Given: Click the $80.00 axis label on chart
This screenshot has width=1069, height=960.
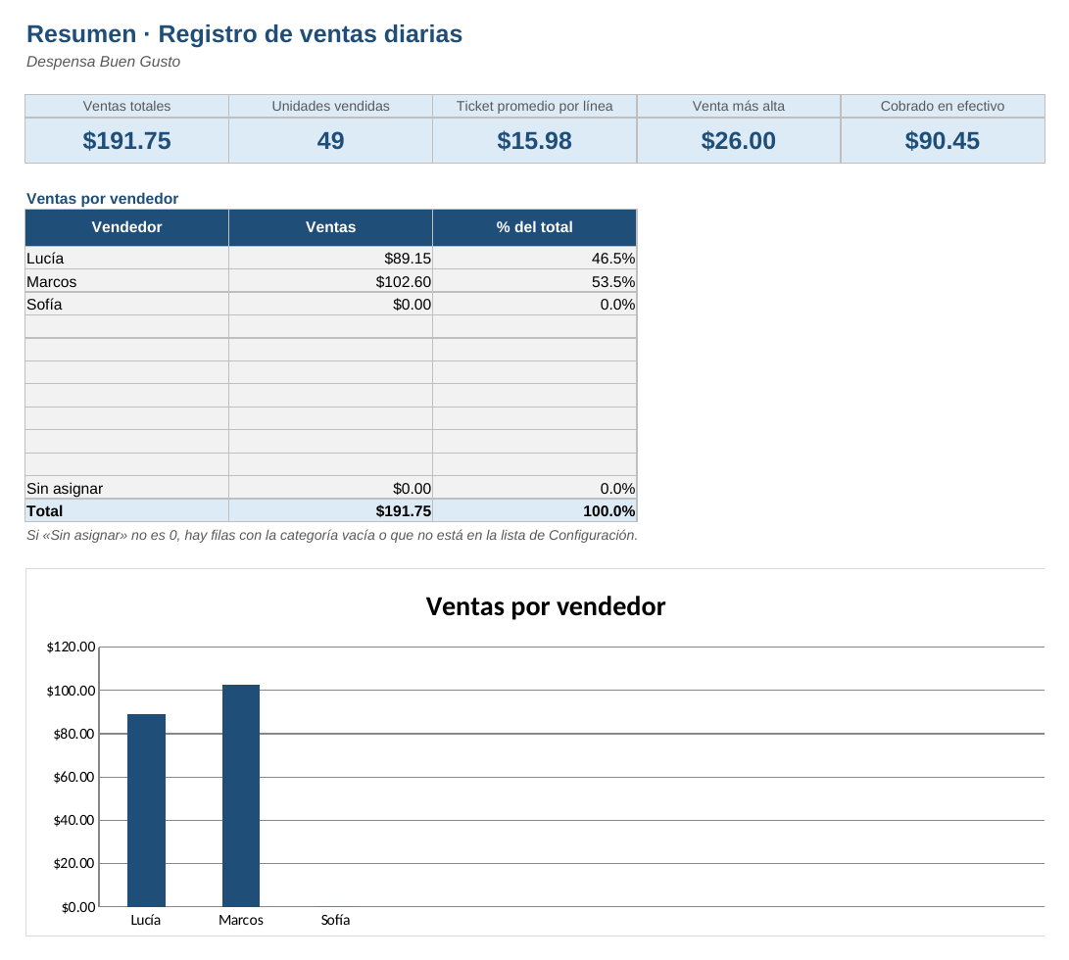Looking at the screenshot, I should [73, 734].
